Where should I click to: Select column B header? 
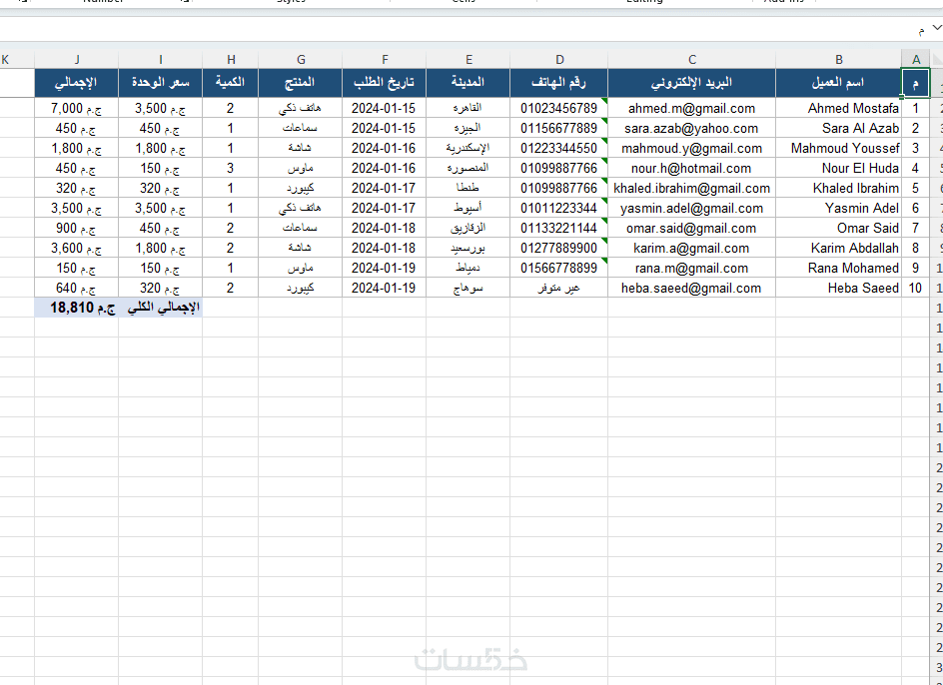point(838,59)
